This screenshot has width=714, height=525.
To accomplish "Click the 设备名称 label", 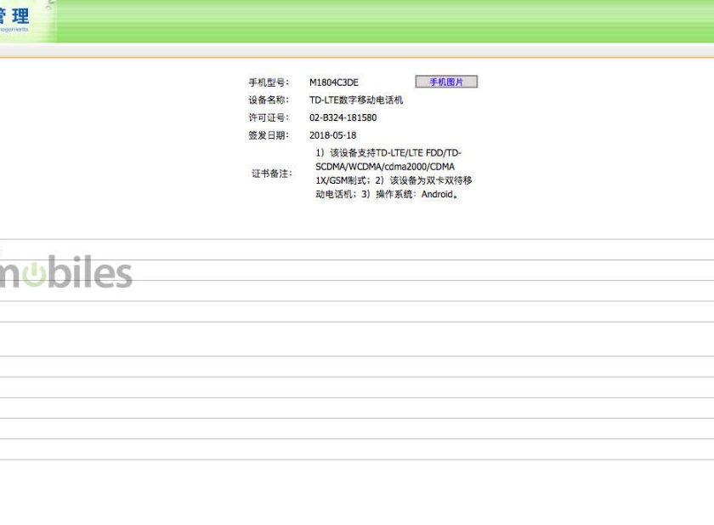I will 269,100.
